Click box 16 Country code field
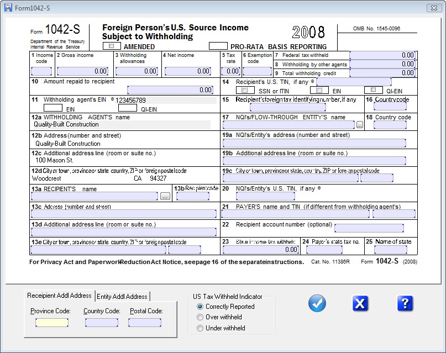 (x=390, y=106)
